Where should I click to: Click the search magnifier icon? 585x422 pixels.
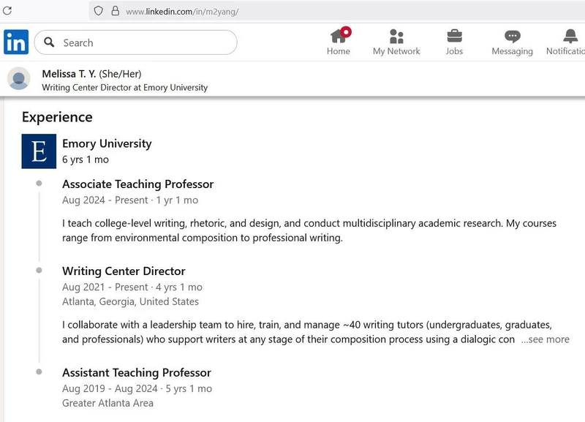[50, 42]
